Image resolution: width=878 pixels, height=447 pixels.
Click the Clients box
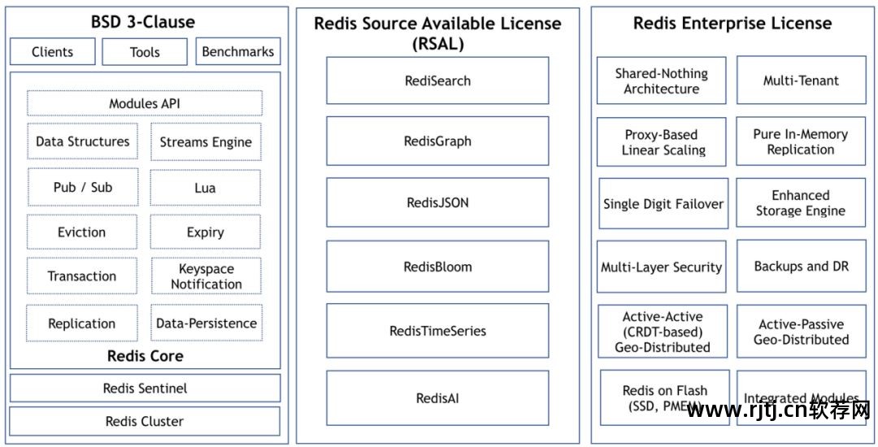[x=53, y=51]
